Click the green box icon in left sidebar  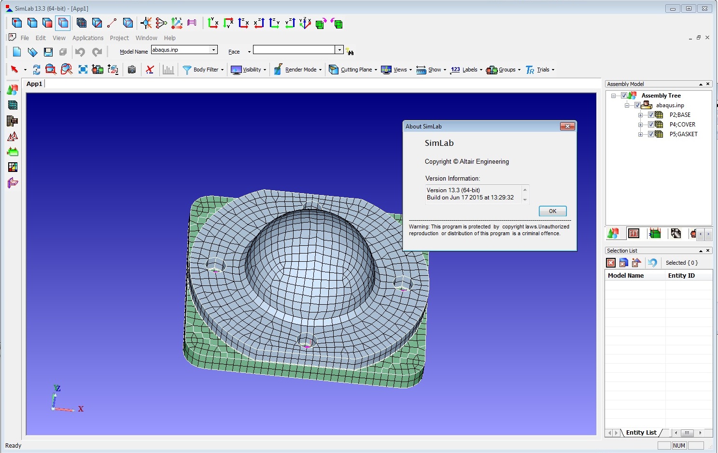tap(13, 152)
